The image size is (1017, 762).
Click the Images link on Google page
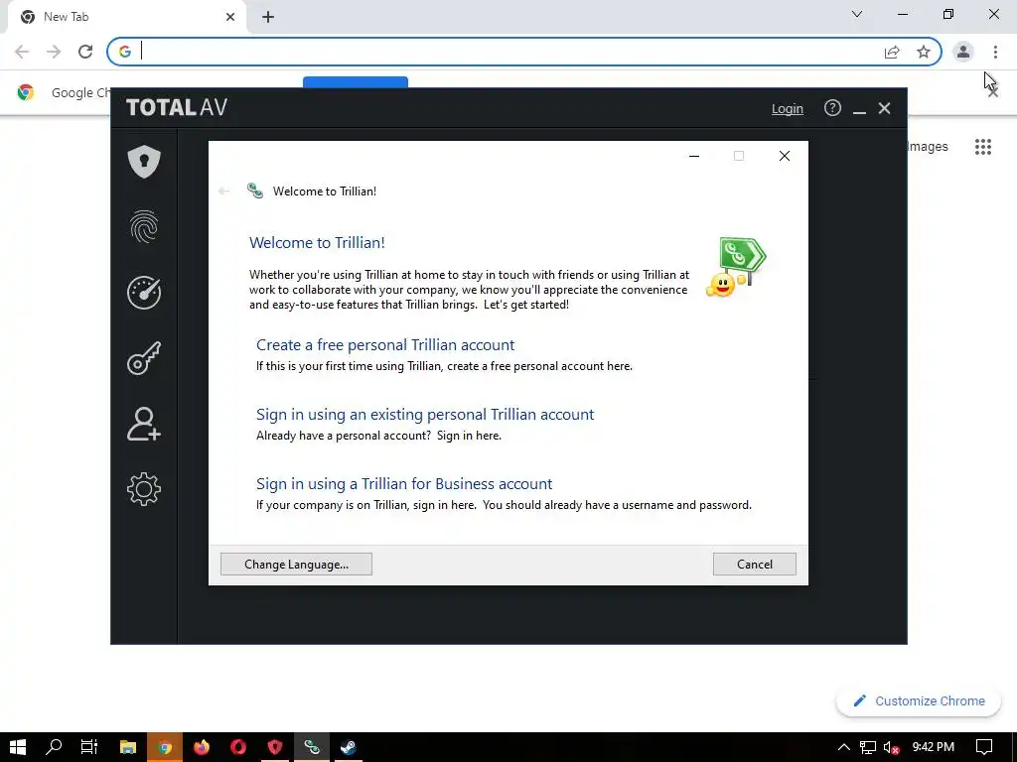pyautogui.click(x=928, y=147)
